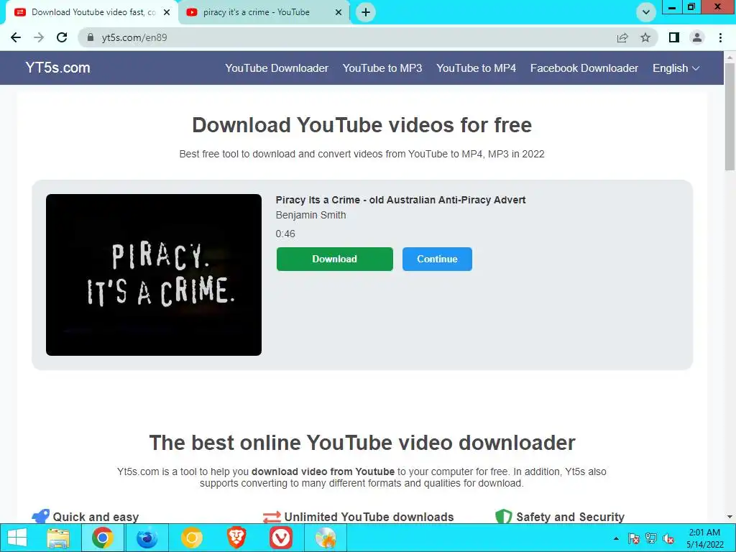736x552 pixels.
Task: Click the scrollbar down arrow
Action: click(x=730, y=517)
